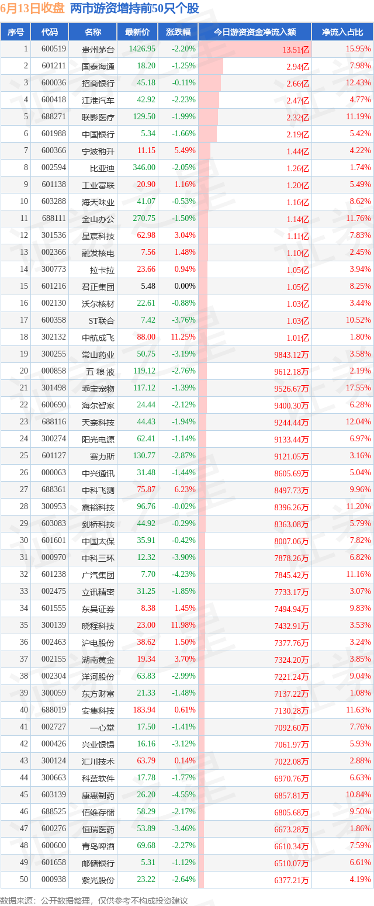Select stock code 601211
Screen dimensions: 374x906
[54, 66]
